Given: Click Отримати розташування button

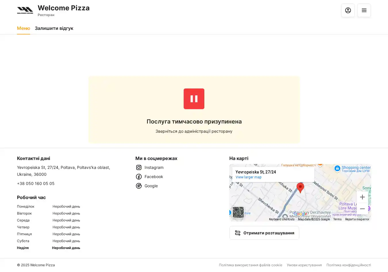Looking at the screenshot, I should (264, 233).
